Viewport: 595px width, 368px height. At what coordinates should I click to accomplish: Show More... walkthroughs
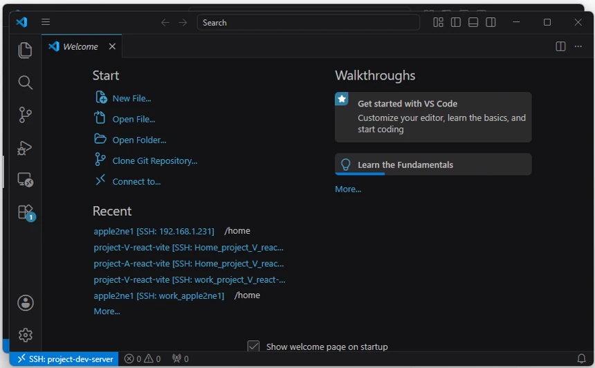(x=348, y=189)
